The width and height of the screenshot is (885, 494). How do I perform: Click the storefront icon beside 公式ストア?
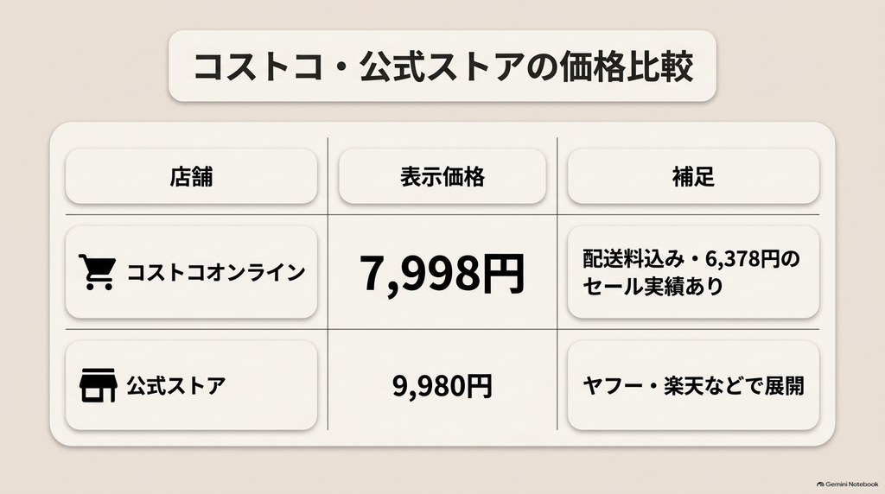99,385
